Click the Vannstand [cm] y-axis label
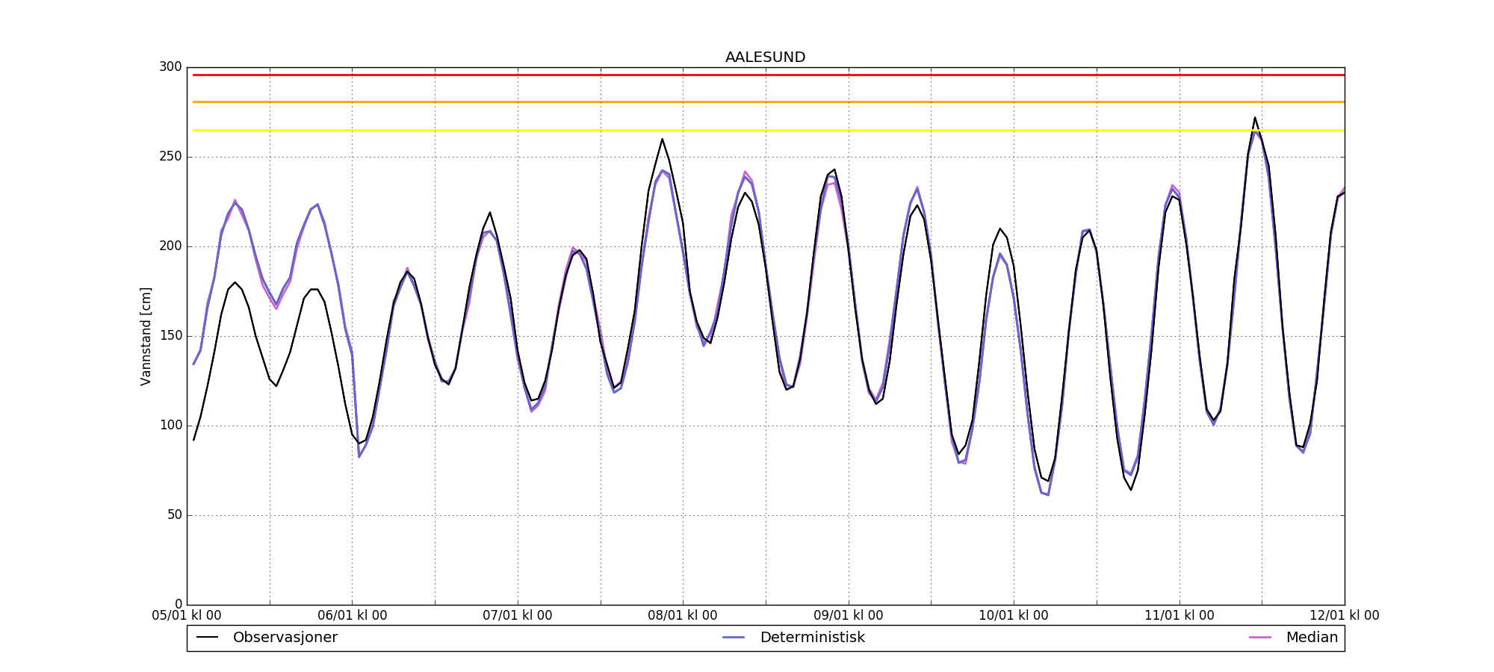Image resolution: width=1494 pixels, height=672 pixels. (x=146, y=336)
